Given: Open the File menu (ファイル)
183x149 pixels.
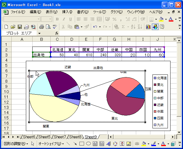Looking at the screenshot, I should pos(18,12).
